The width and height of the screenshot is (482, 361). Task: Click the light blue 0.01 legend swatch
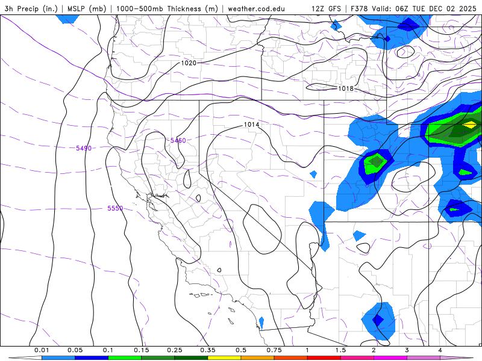tap(58, 358)
